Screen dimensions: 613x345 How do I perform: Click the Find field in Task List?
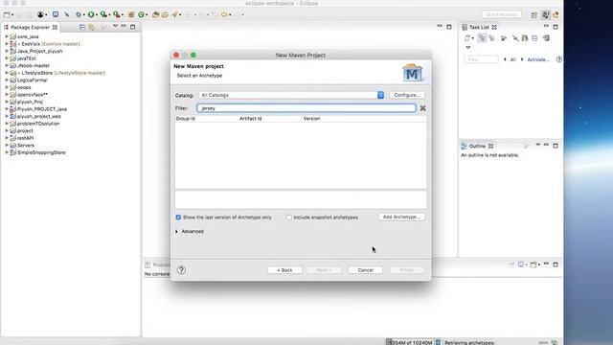coord(481,59)
